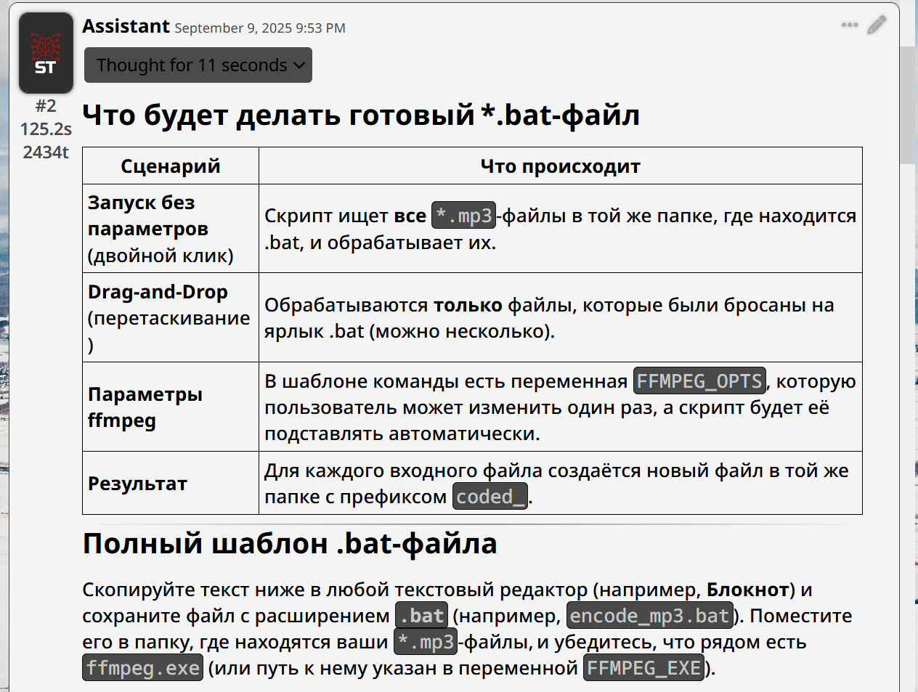
Task: Click the generation time 125.2s
Action: click(x=46, y=129)
